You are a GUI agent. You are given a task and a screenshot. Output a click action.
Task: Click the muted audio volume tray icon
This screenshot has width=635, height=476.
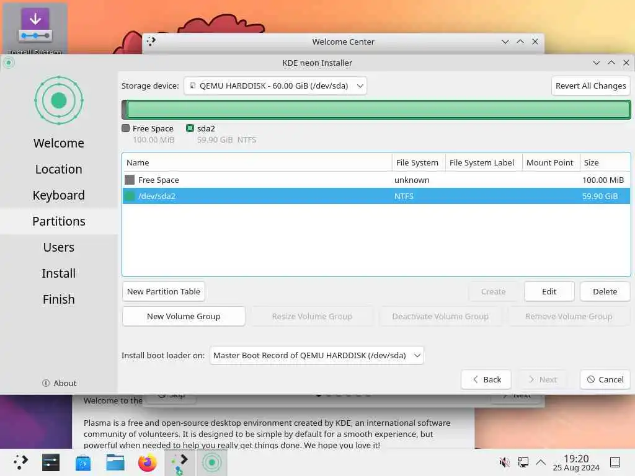[504, 462]
